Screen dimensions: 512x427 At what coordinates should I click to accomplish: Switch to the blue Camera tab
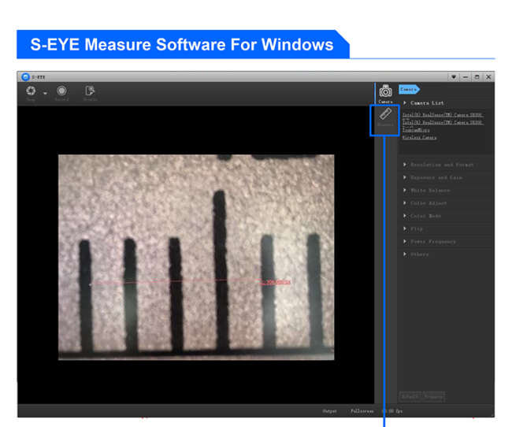pyautogui.click(x=408, y=89)
